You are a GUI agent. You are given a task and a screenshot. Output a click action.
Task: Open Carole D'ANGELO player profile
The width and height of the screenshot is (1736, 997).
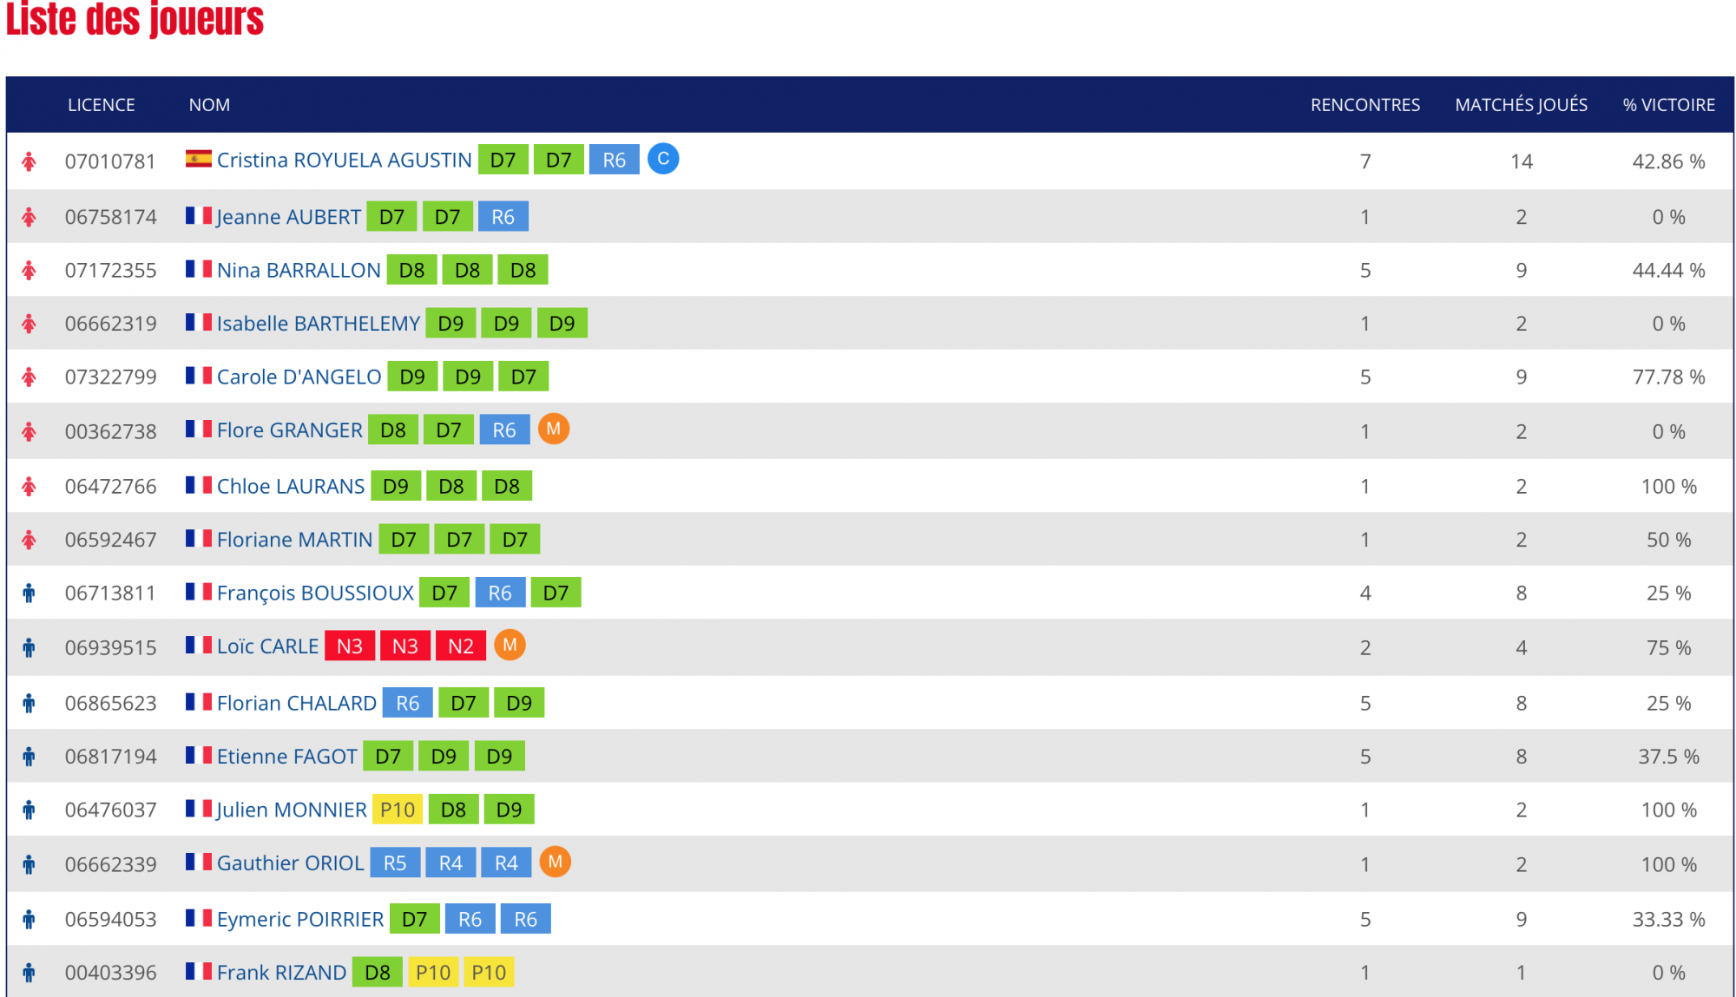point(299,377)
